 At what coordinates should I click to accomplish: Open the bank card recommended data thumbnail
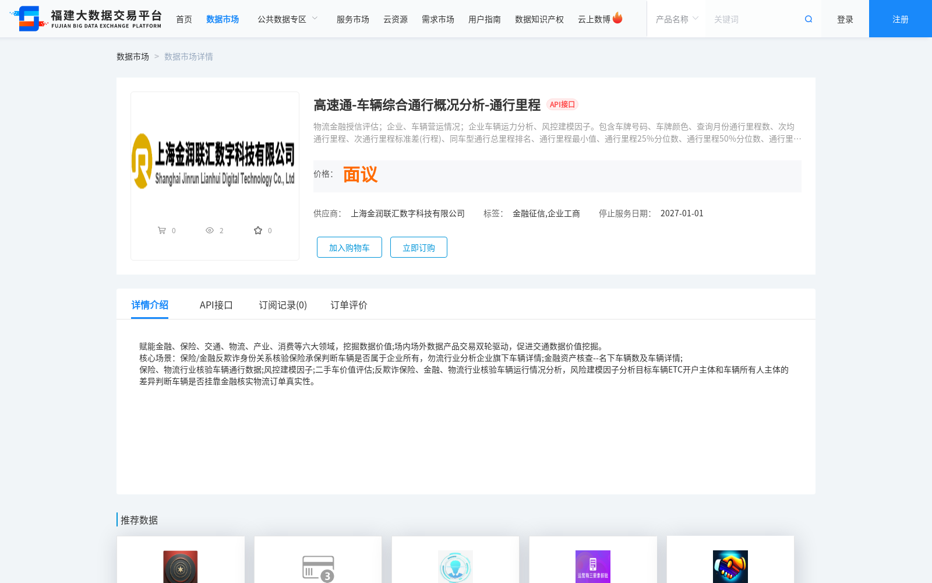tap(318, 568)
